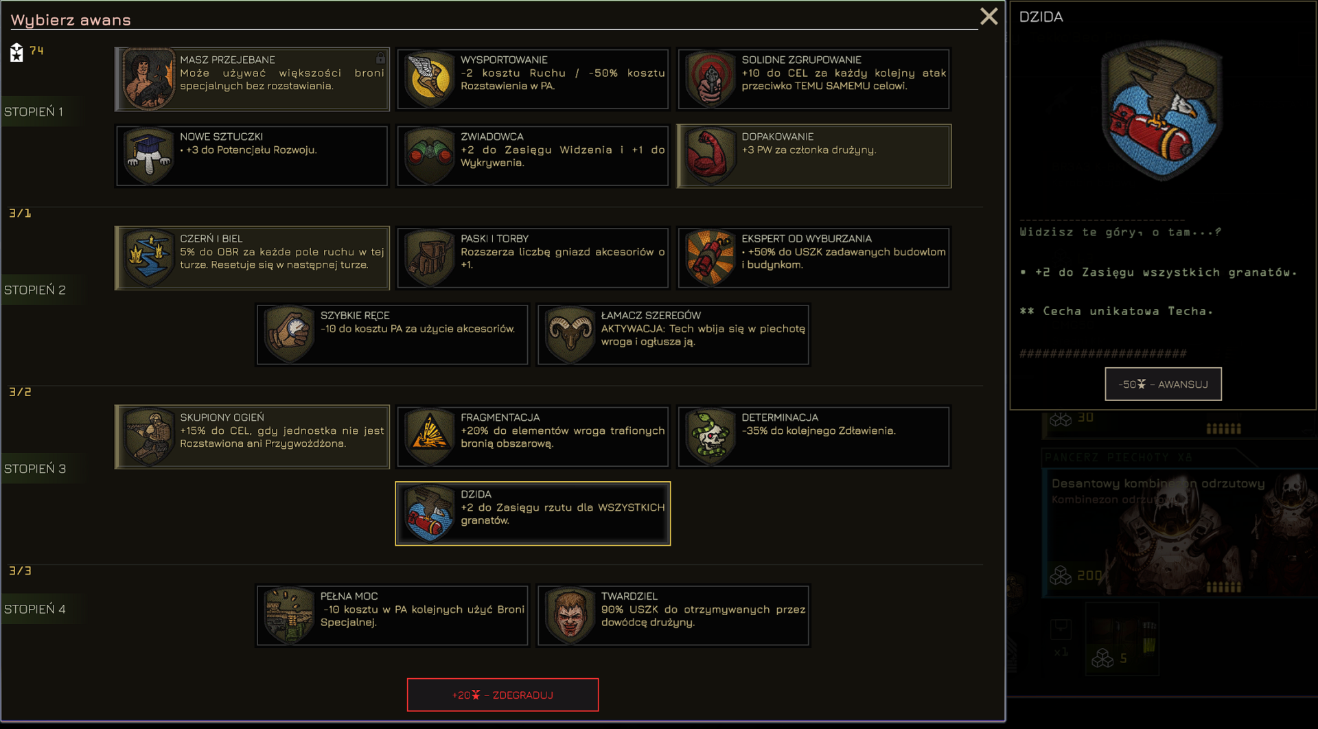
Task: Select the Szybkie Ręce perk card
Action: (x=392, y=334)
